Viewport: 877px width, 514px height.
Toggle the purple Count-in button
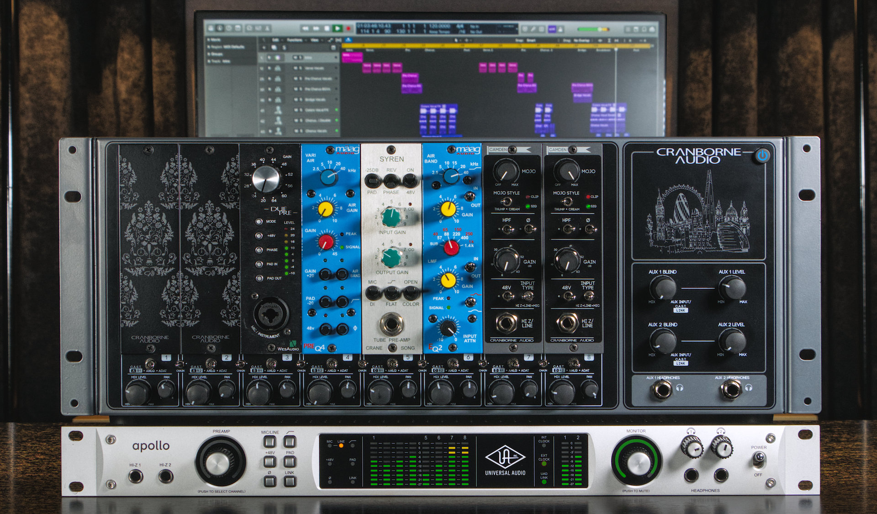[552, 29]
